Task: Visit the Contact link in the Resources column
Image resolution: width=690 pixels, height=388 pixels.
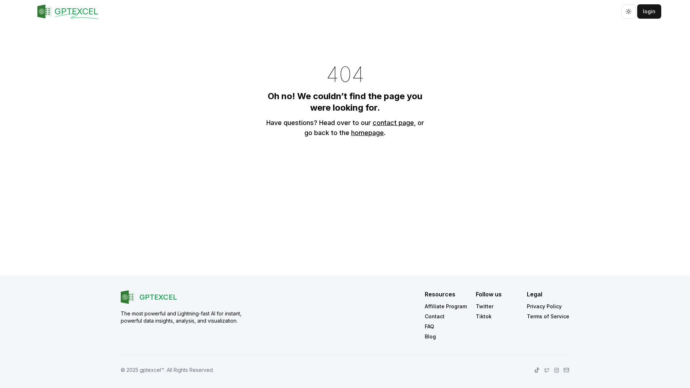Action: pos(434,316)
